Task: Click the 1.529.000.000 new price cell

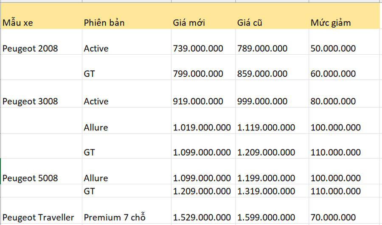Action: pyautogui.click(x=202, y=217)
